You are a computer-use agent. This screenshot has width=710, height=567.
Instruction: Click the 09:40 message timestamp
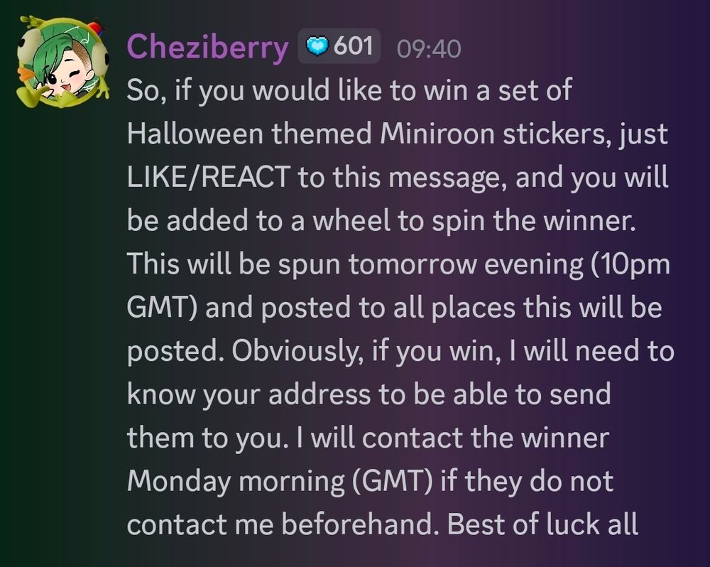pos(429,48)
